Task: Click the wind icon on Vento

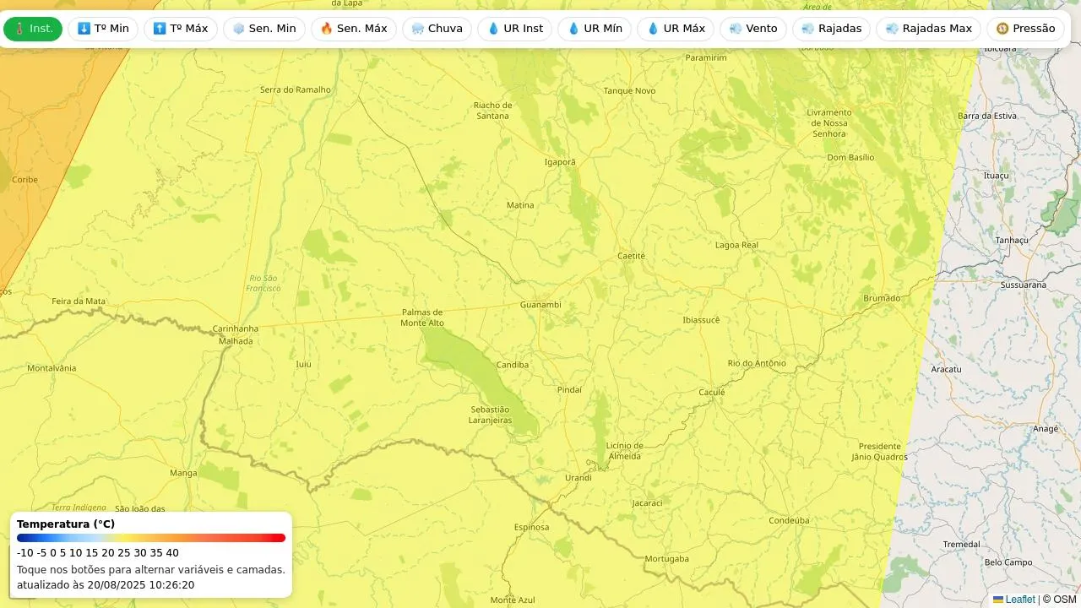Action: tap(736, 29)
